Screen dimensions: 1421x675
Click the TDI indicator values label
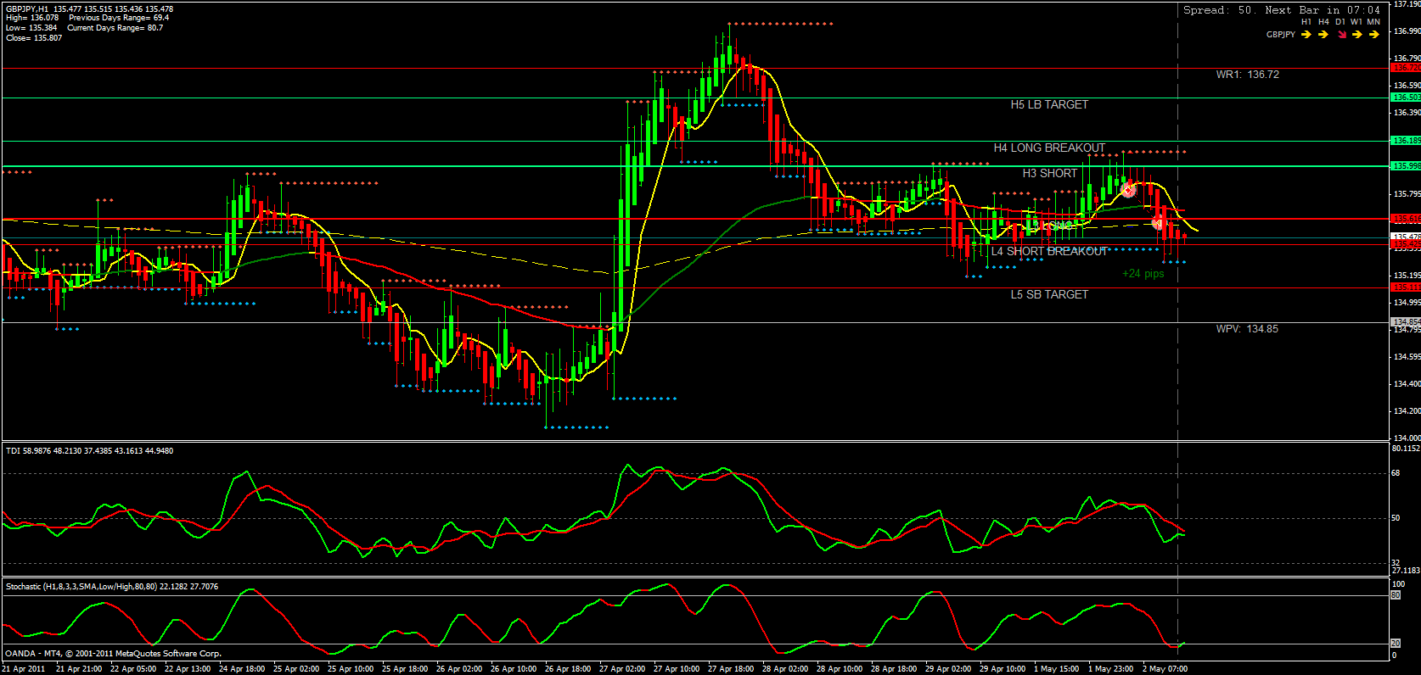(x=89, y=451)
